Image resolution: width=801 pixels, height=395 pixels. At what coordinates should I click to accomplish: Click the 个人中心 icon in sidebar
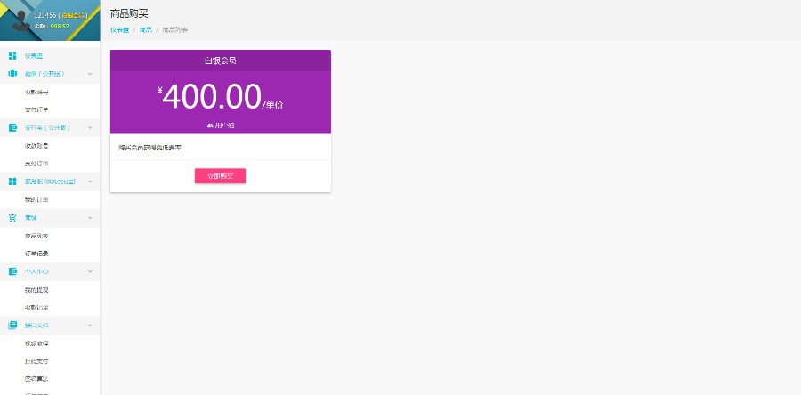[12, 271]
